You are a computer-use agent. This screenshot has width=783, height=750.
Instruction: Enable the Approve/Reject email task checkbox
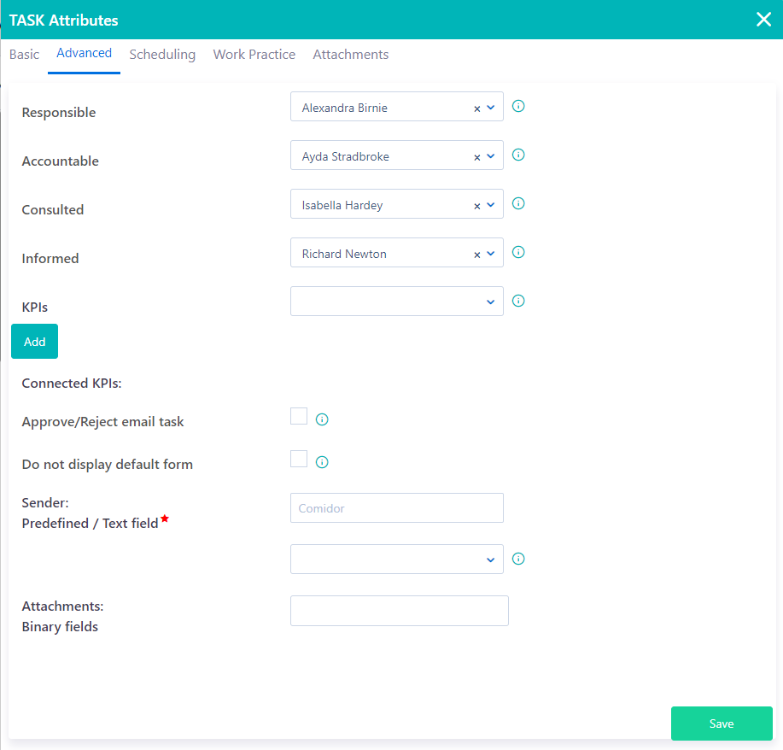[x=298, y=416]
